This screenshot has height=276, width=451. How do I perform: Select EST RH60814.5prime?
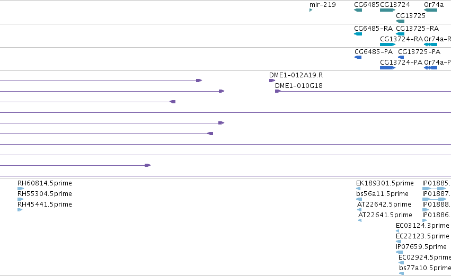21,189
